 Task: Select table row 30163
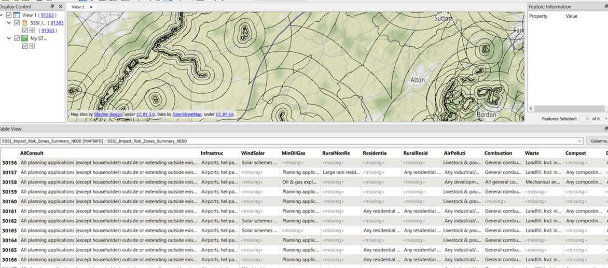coord(9,231)
